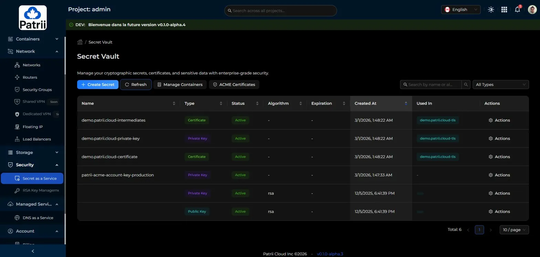Sort by Status column arrows

click(x=257, y=103)
